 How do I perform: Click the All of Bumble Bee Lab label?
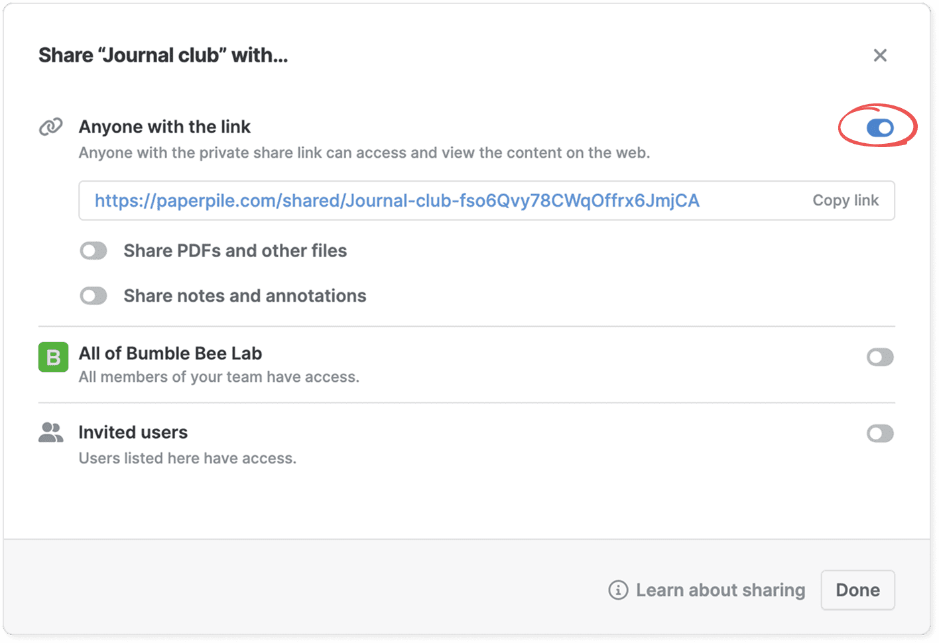pos(170,353)
